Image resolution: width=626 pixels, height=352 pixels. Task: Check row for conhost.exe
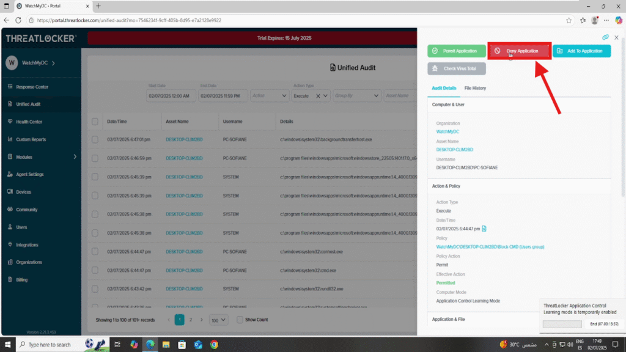coord(95,252)
